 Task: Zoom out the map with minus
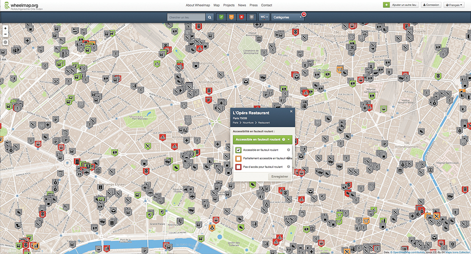coord(5,34)
